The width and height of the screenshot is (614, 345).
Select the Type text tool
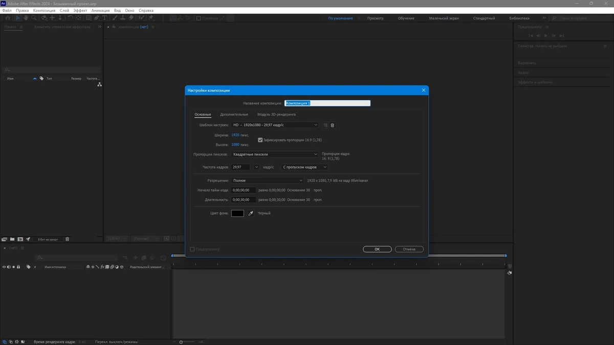(104, 18)
